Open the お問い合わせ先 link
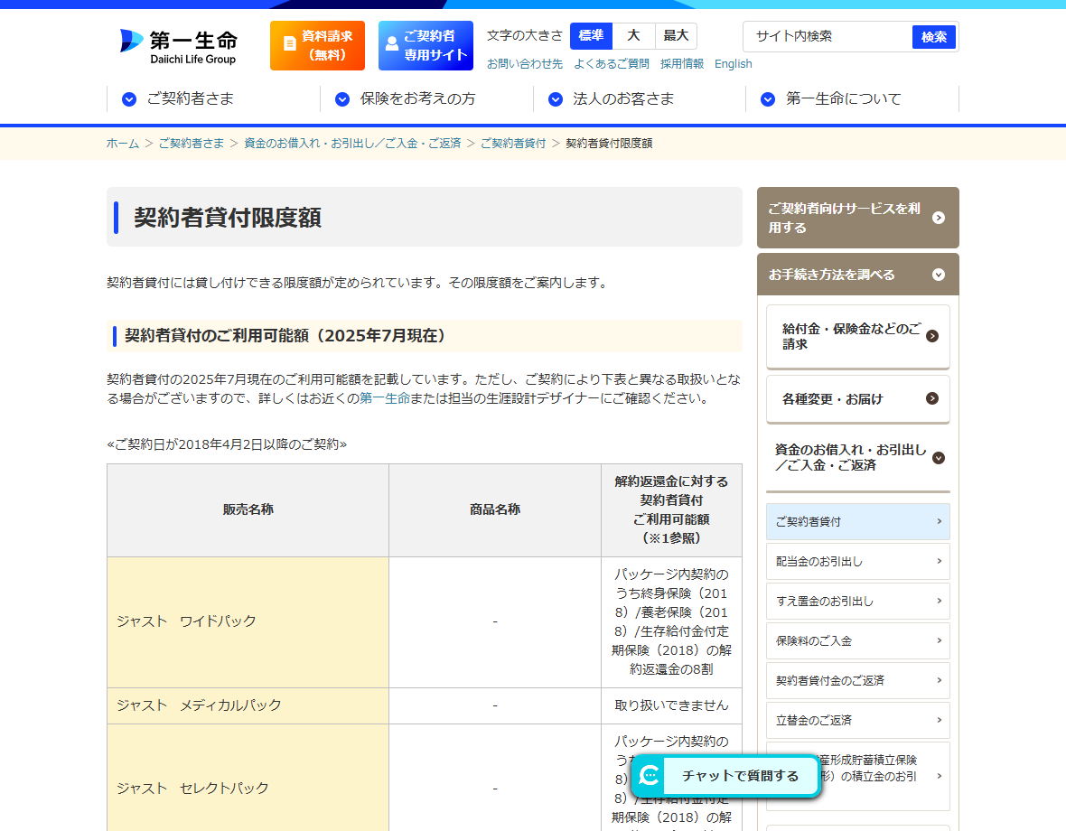Screen dimensions: 1066x831 pyautogui.click(x=525, y=64)
